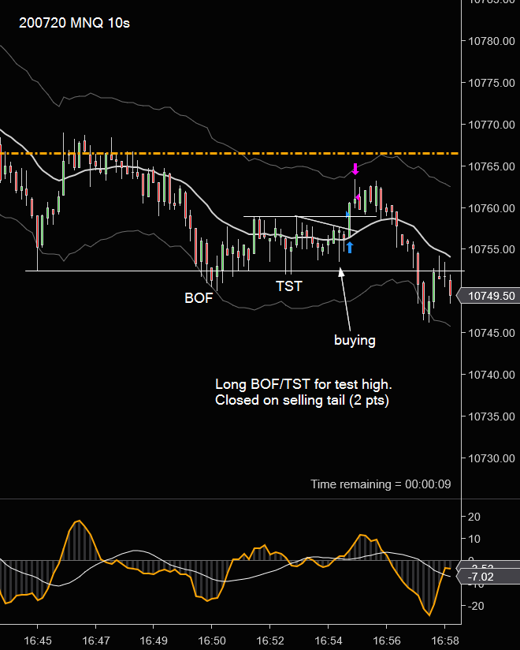Screen dimensions: 520x650
Task: Select the small magenta exit triangle marker
Action: [357, 196]
